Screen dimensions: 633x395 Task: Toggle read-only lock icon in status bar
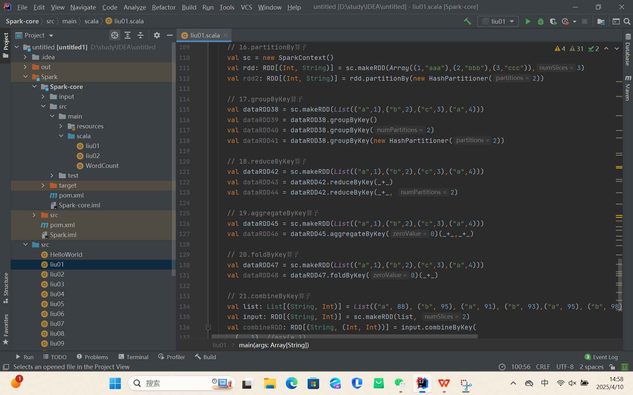[x=612, y=367]
